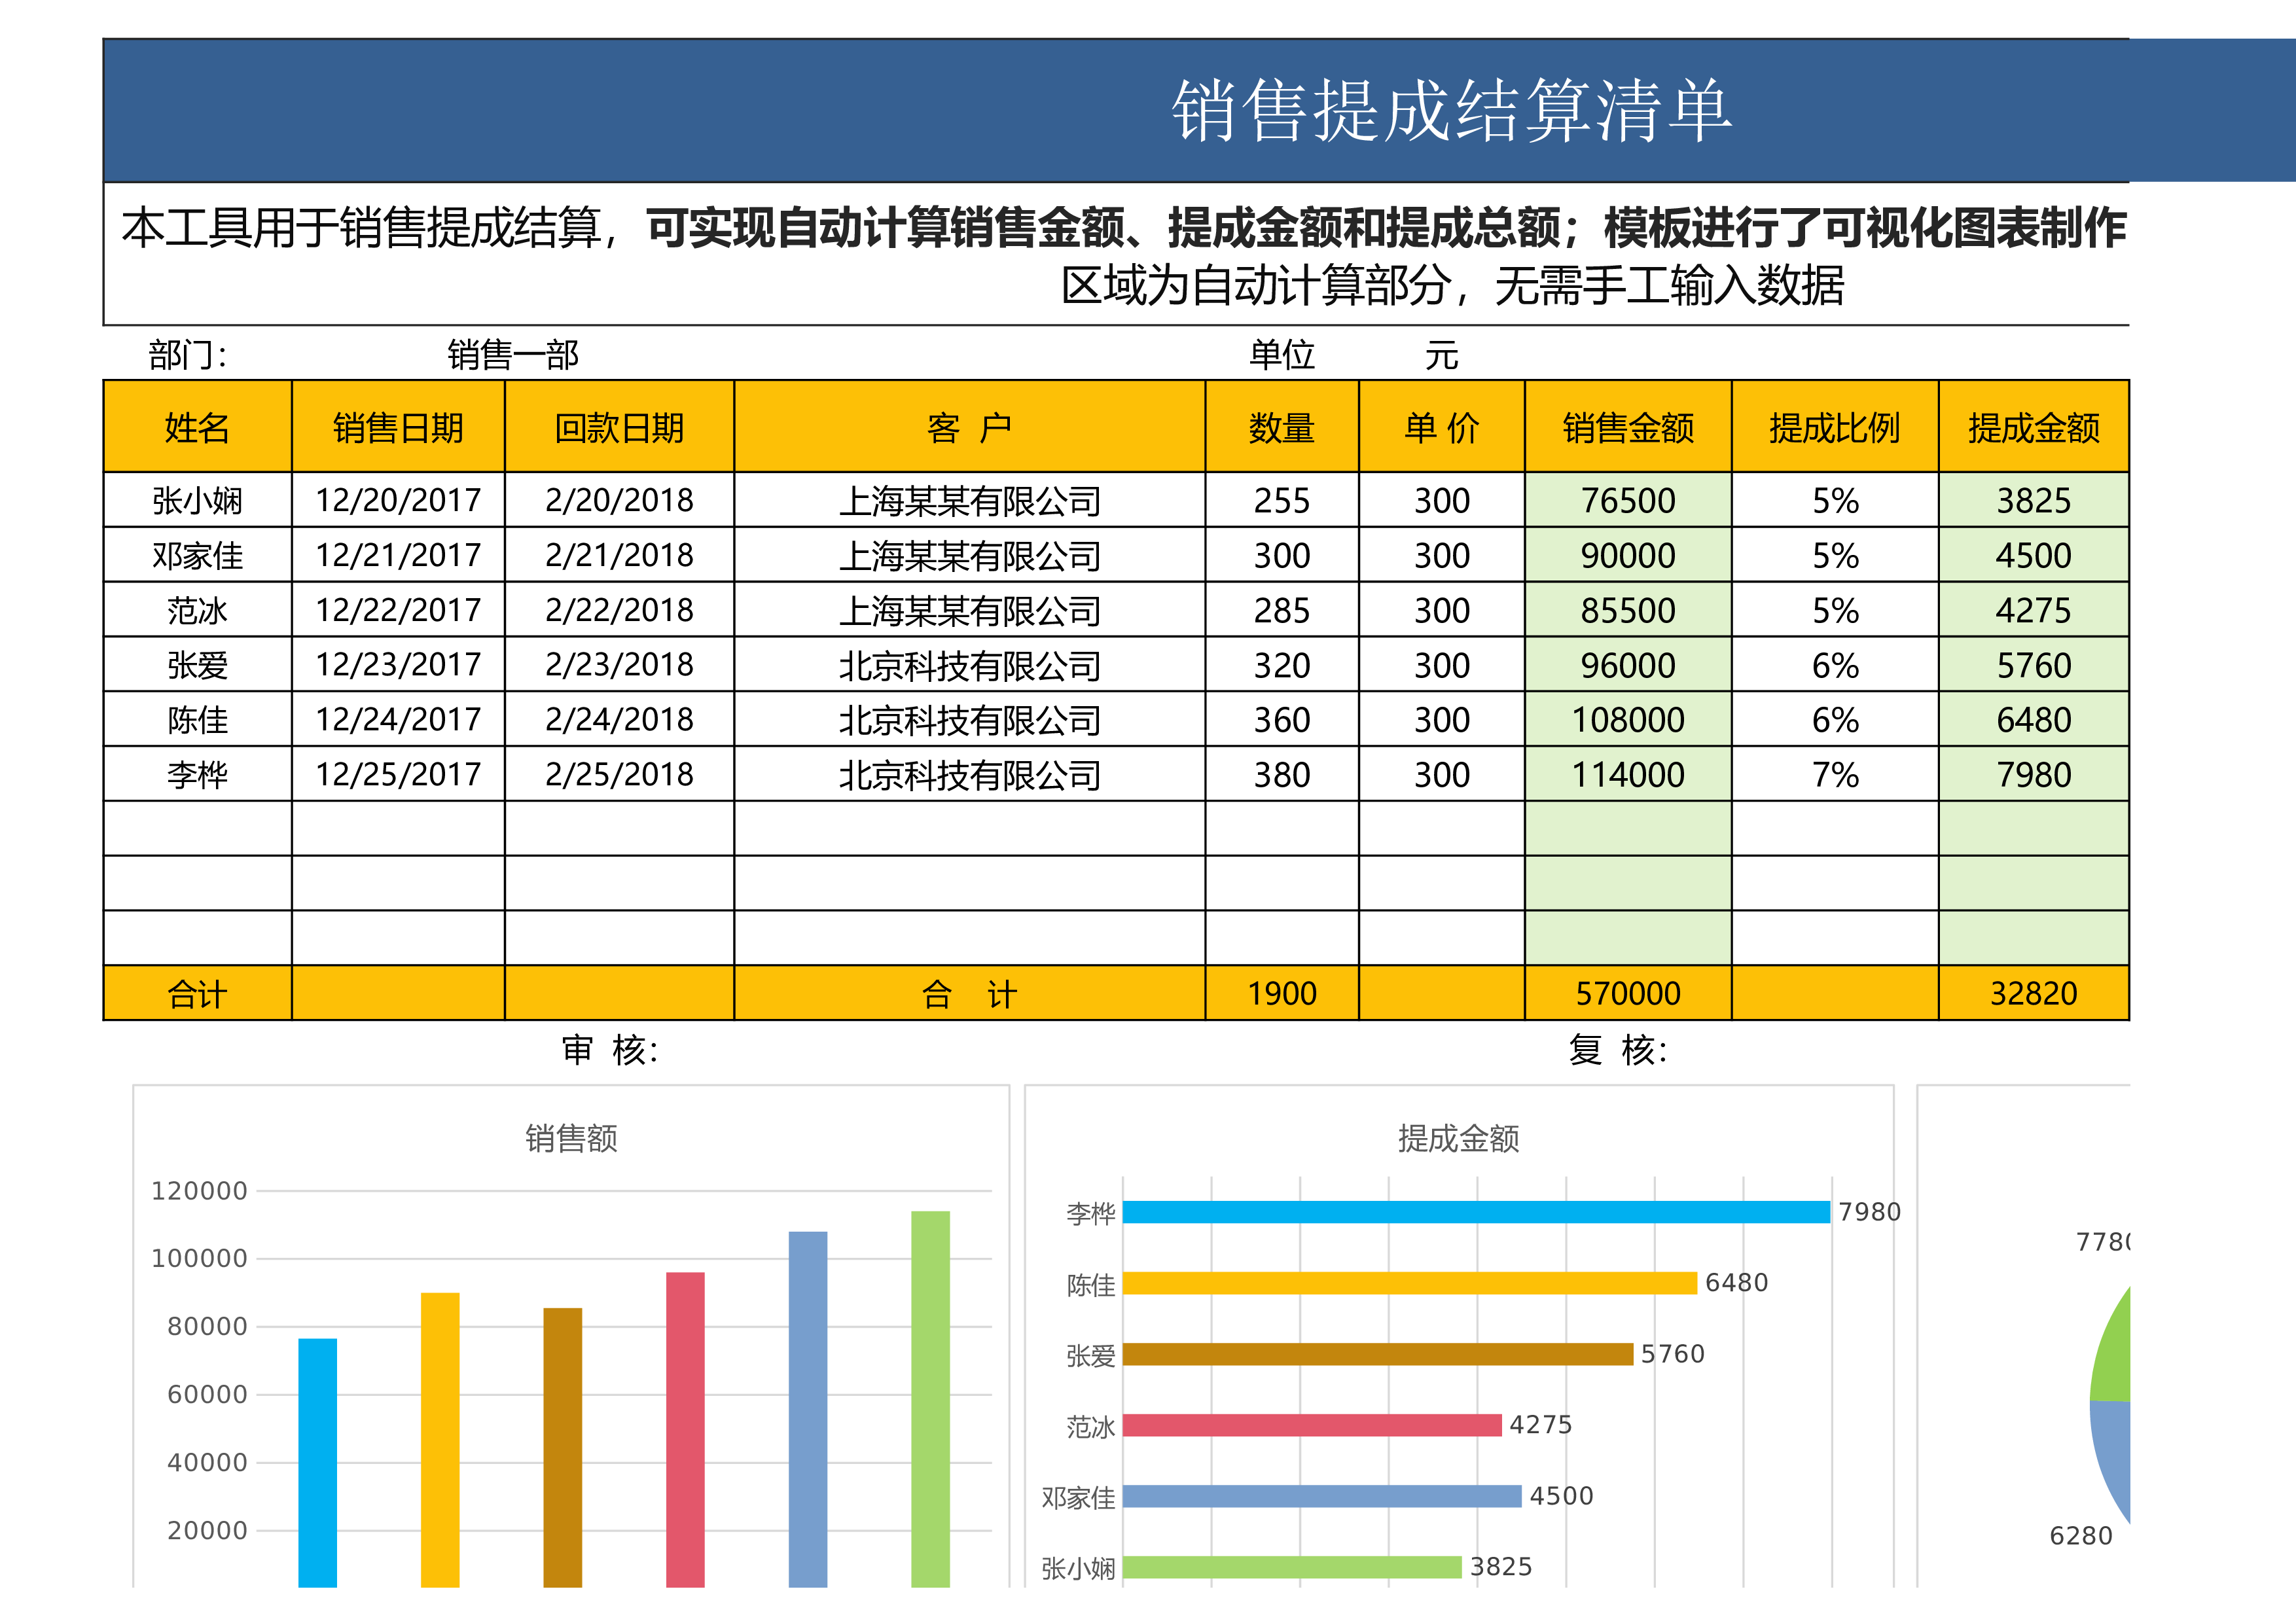Select the 销售额 chart title
This screenshot has width=2296, height=1623.
pyautogui.click(x=571, y=1138)
